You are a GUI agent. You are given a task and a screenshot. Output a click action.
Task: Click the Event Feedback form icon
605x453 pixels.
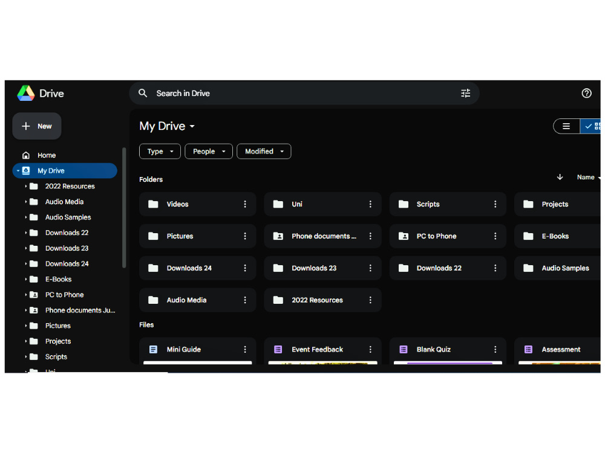(x=278, y=349)
